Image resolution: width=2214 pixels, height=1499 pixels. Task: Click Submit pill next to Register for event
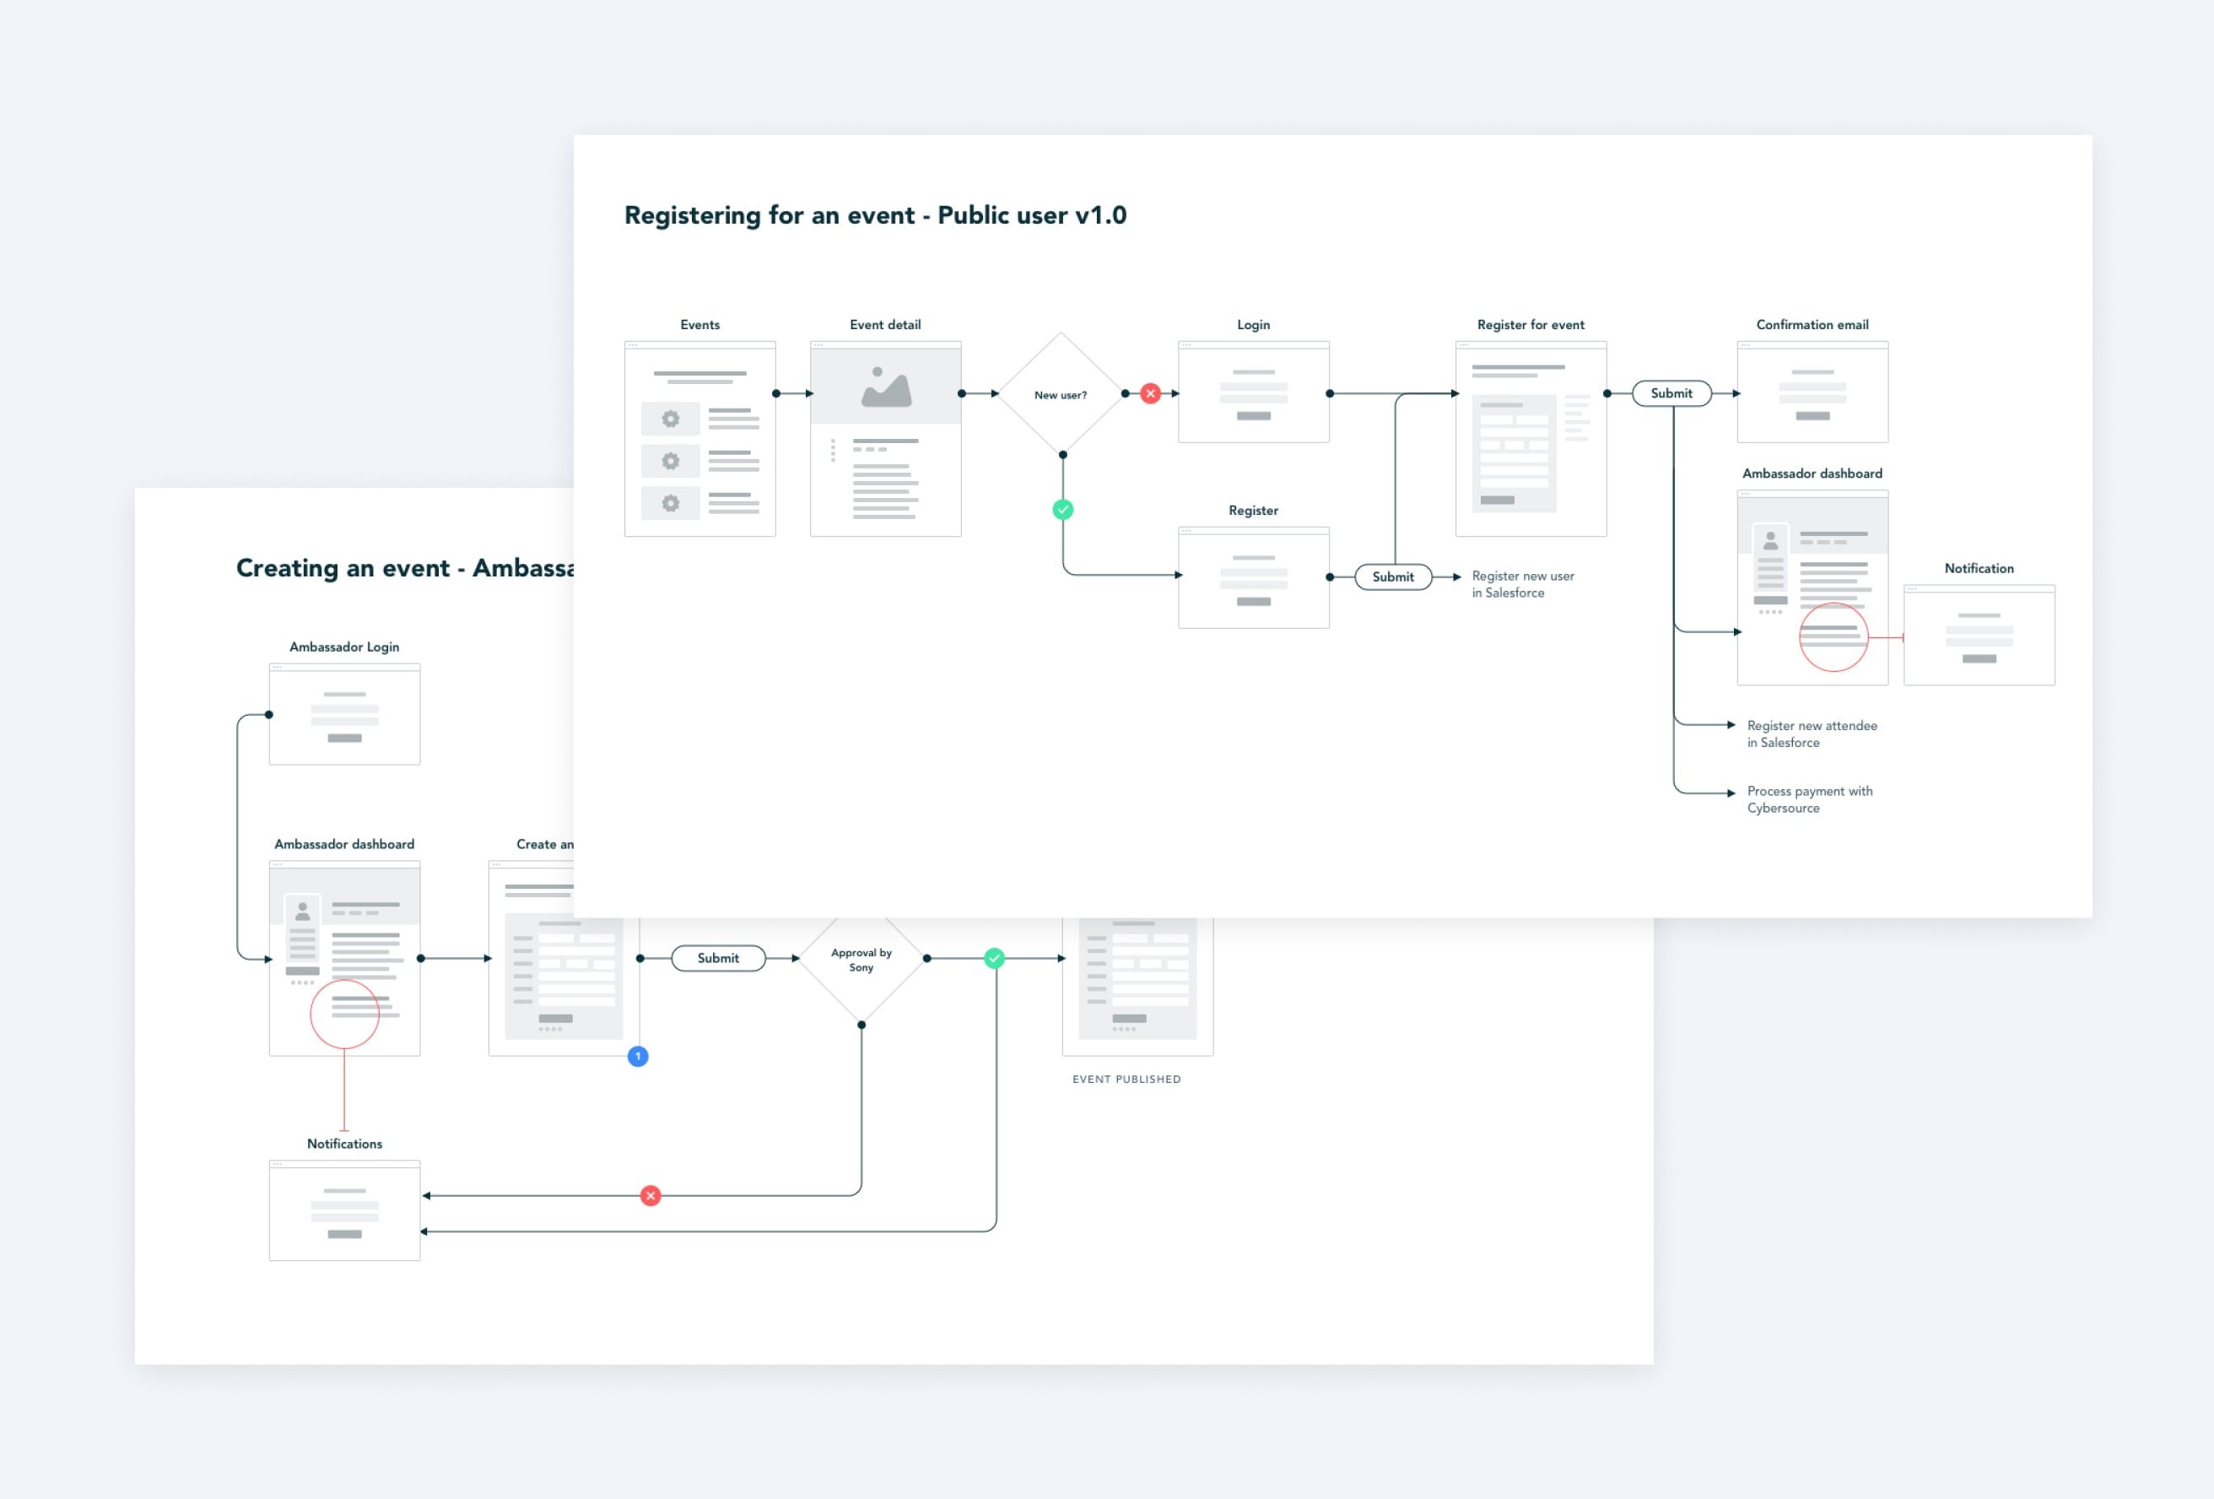tap(1671, 393)
